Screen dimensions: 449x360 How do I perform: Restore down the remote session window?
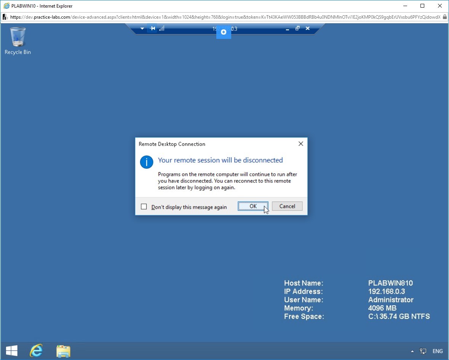pyautogui.click(x=297, y=28)
